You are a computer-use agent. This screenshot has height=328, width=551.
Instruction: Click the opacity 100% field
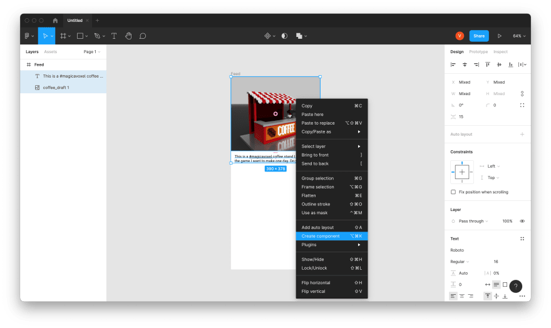click(x=507, y=221)
